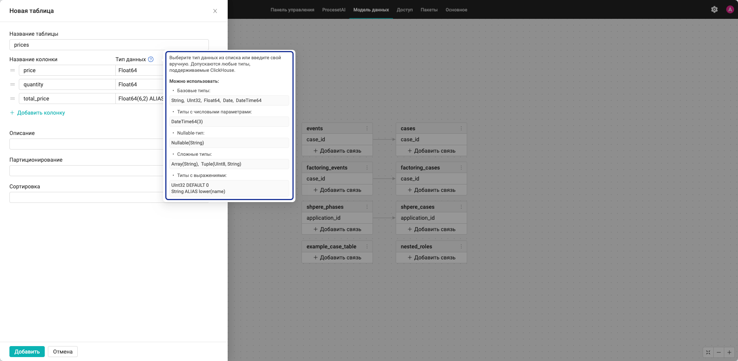Open factoring_cases table three-dot menu
Viewport: 738px width, 361px height.
(x=461, y=168)
